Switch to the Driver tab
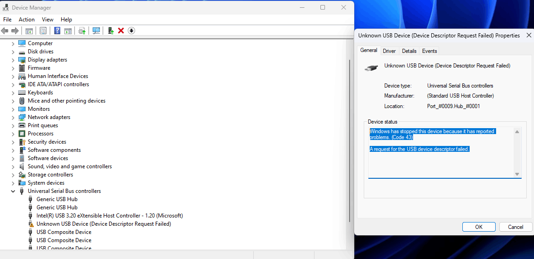This screenshot has height=259, width=534. pos(389,51)
